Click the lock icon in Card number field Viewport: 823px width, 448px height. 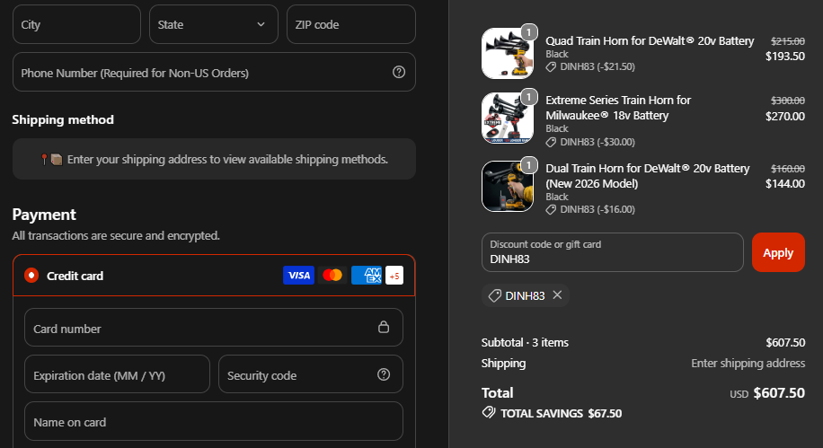click(384, 327)
